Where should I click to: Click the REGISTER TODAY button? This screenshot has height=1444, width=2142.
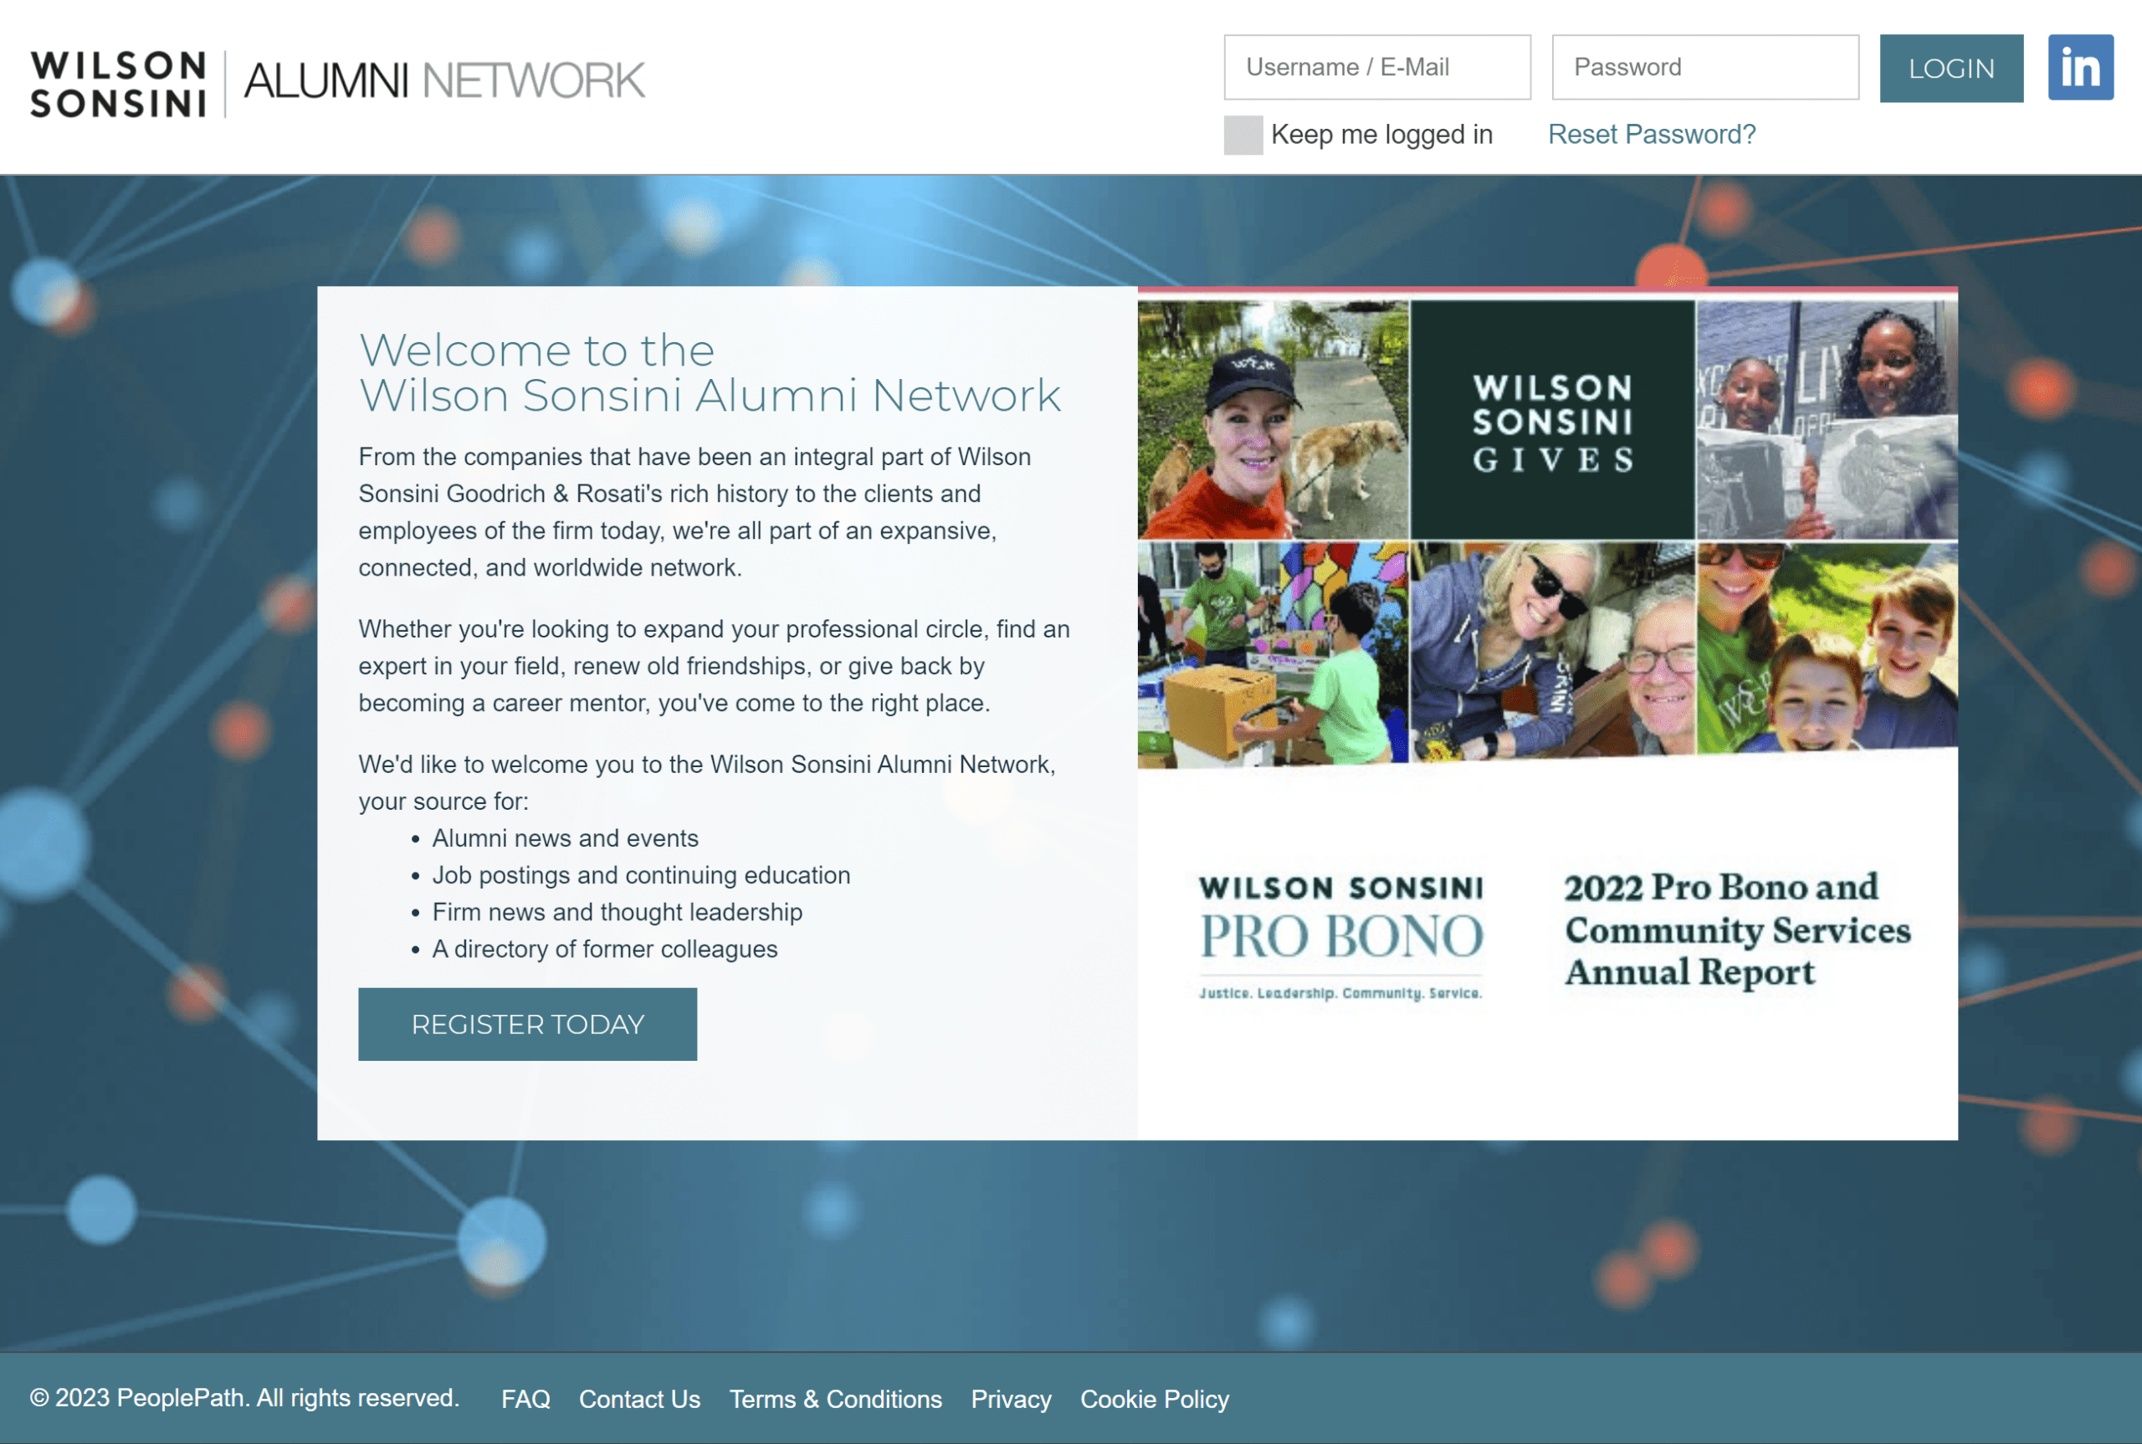pyautogui.click(x=527, y=1023)
